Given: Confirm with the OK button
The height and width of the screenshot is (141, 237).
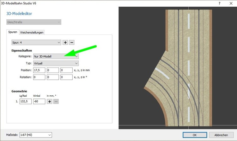Looking at the screenshot, I should pos(195,135).
